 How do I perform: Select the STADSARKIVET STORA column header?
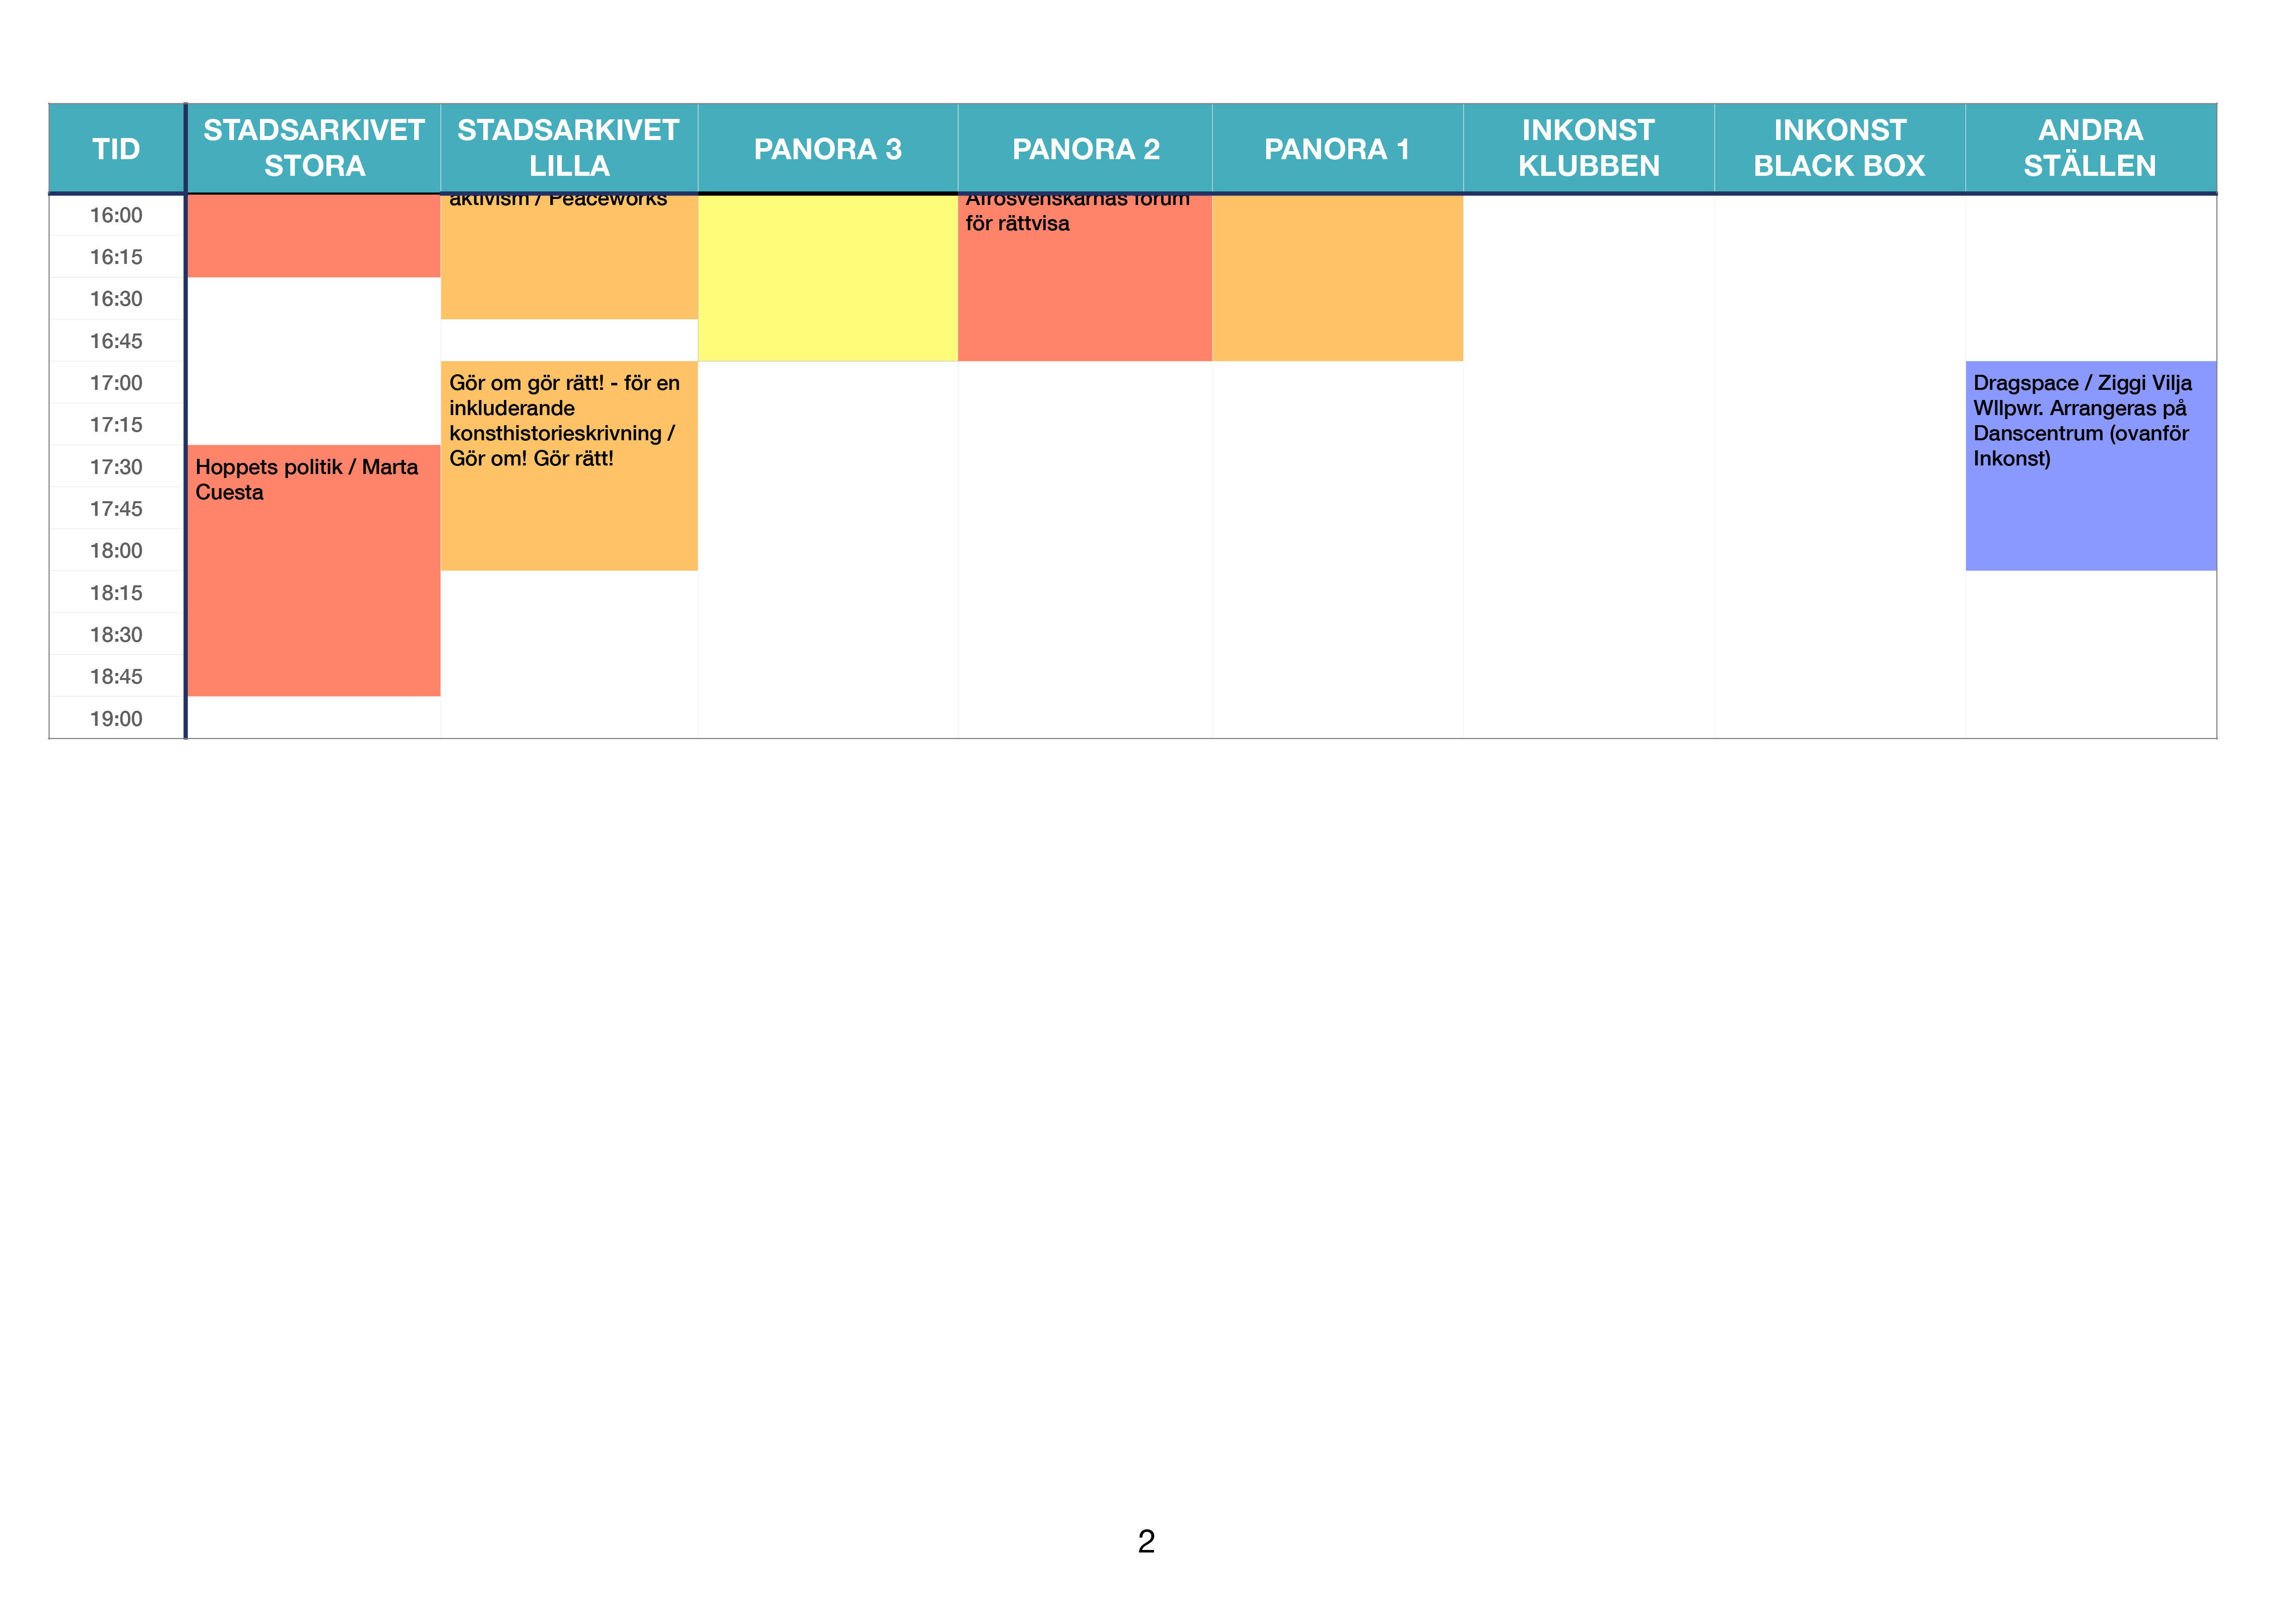pyautogui.click(x=314, y=148)
